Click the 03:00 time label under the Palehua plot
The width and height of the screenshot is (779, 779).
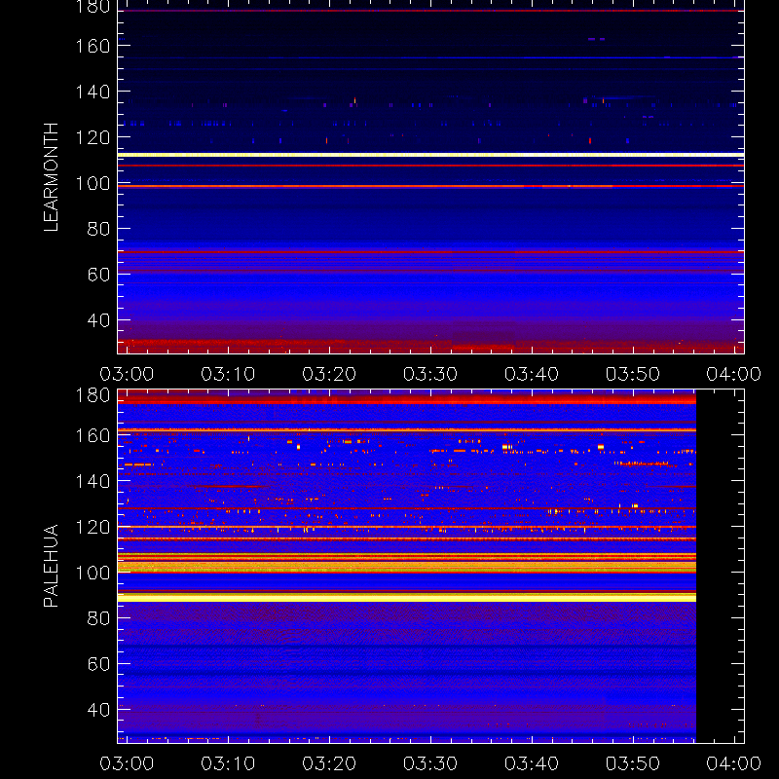pos(127,763)
